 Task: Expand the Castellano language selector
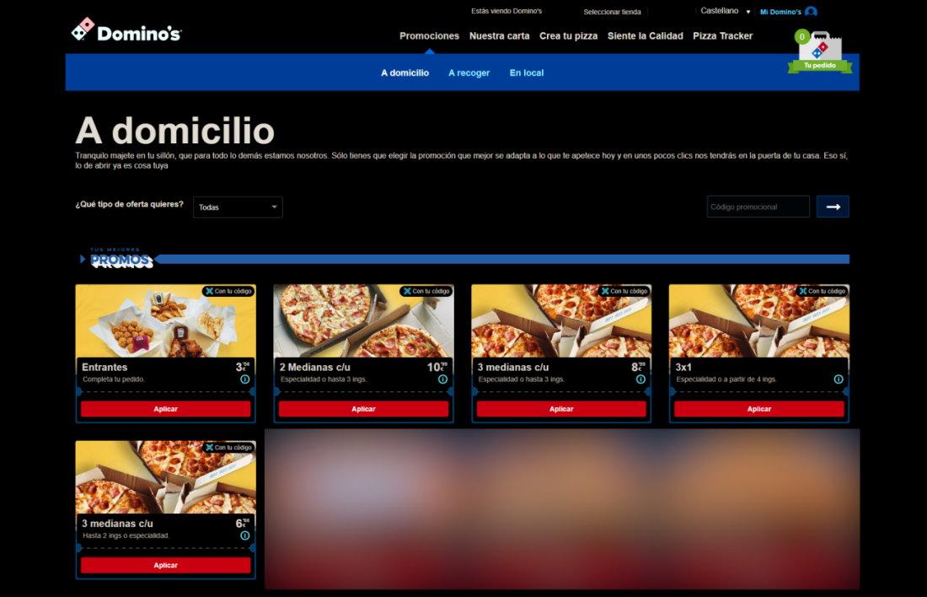pyautogui.click(x=725, y=12)
